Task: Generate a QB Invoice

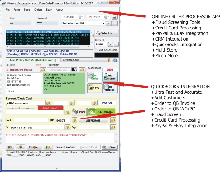Action: pyautogui.click(x=110, y=88)
